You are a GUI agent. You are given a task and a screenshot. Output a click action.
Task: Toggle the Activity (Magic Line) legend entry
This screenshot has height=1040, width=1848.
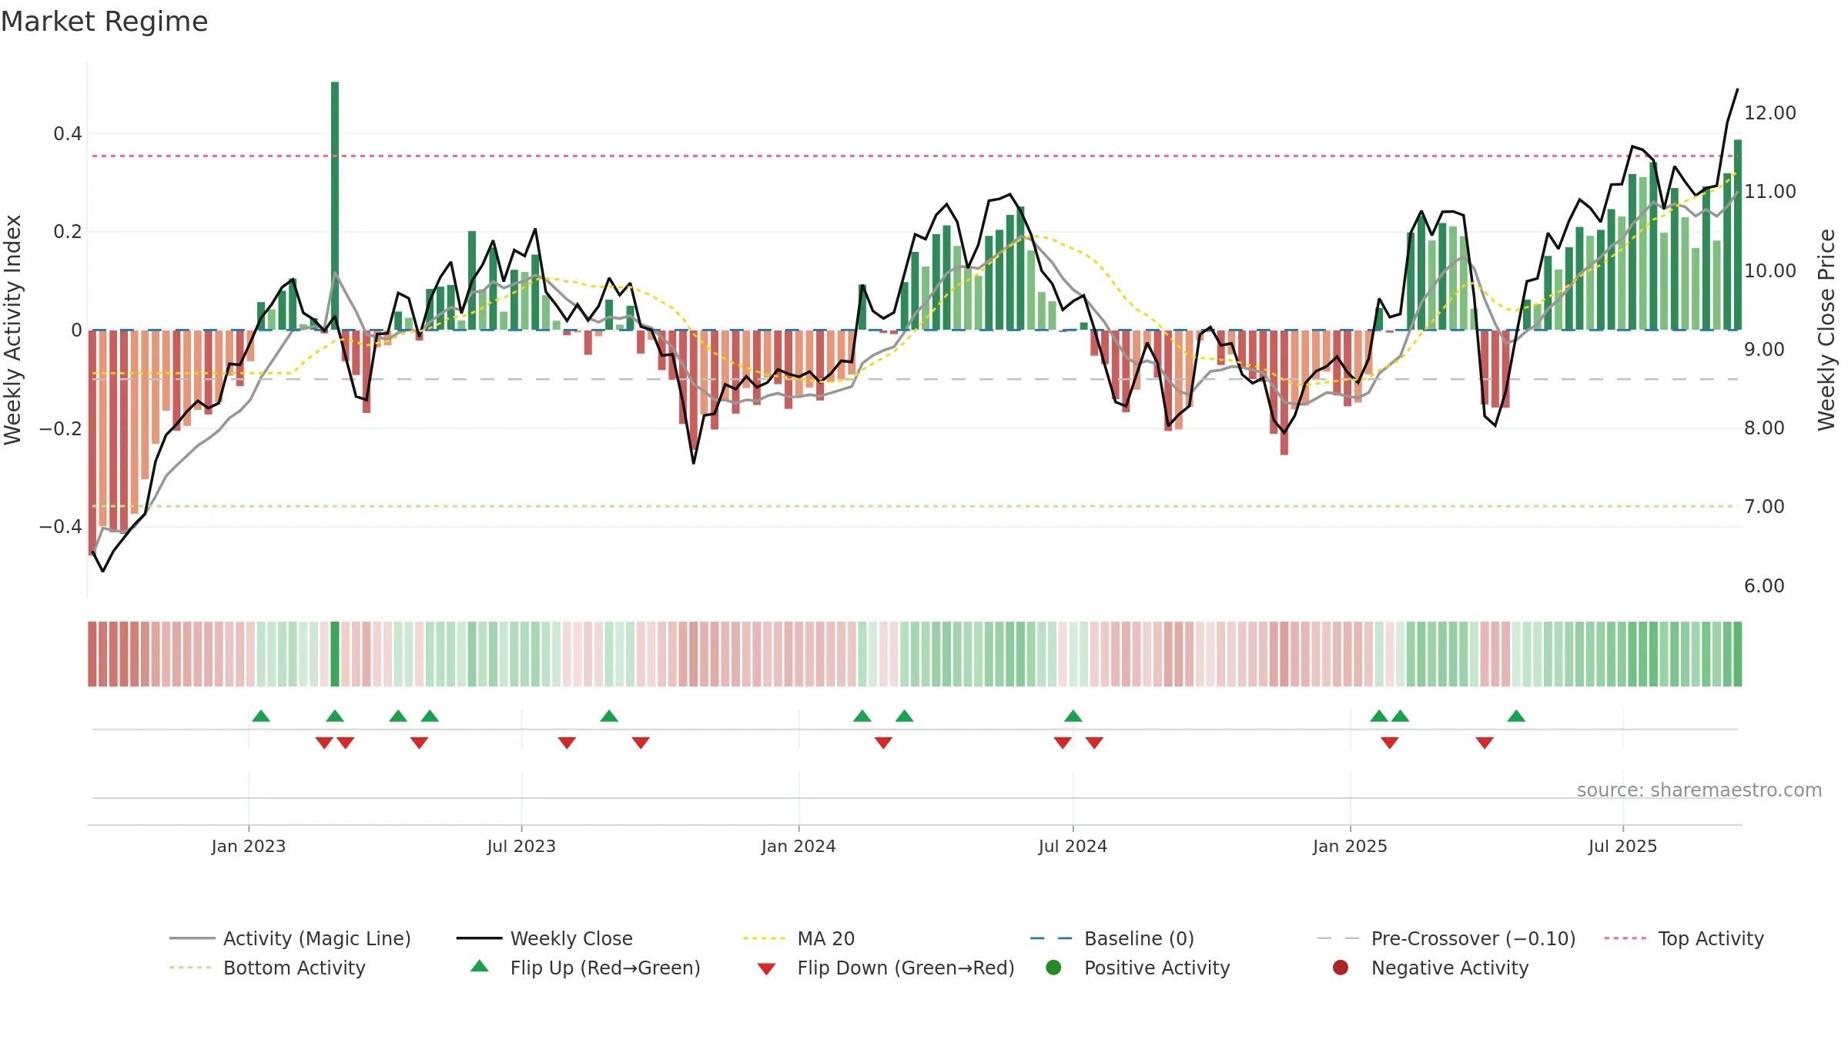(290, 938)
